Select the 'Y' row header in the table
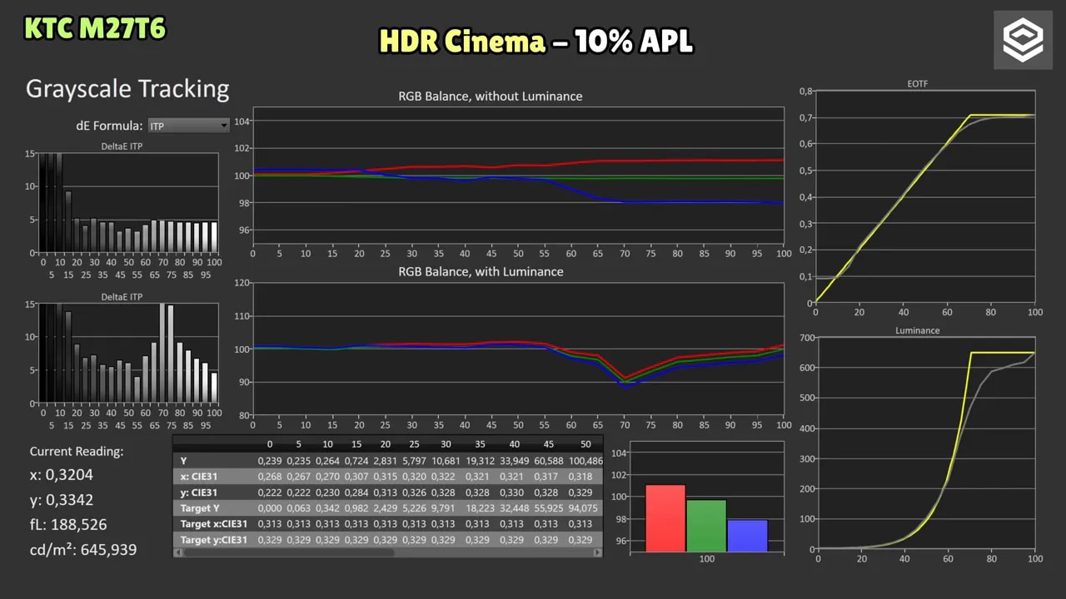This screenshot has height=599, width=1066. pyautogui.click(x=184, y=461)
